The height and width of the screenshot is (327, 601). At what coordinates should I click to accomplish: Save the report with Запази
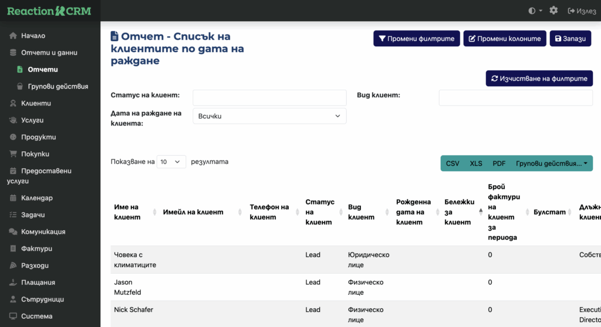point(570,39)
